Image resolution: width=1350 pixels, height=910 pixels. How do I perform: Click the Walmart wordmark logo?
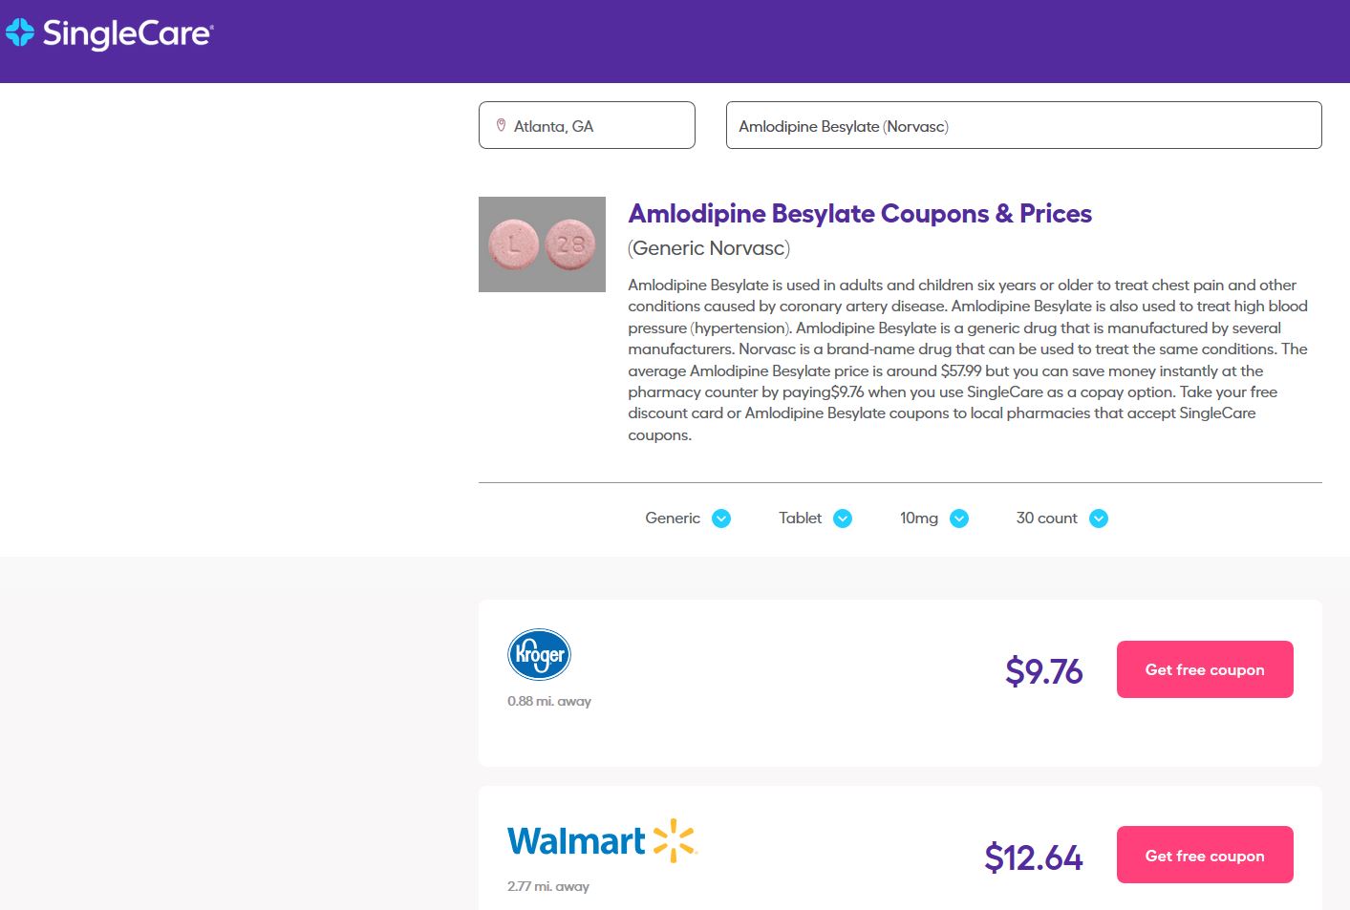point(576,841)
